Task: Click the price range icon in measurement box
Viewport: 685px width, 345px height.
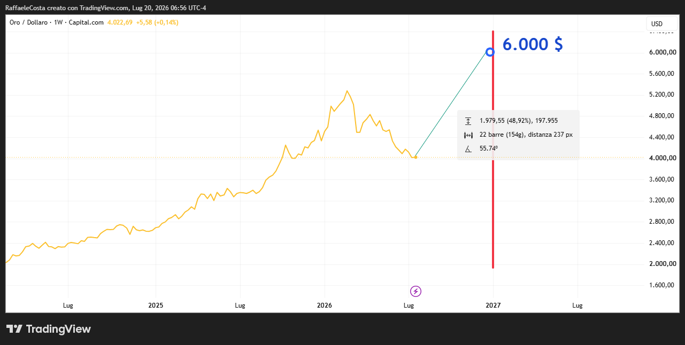Action: point(468,121)
